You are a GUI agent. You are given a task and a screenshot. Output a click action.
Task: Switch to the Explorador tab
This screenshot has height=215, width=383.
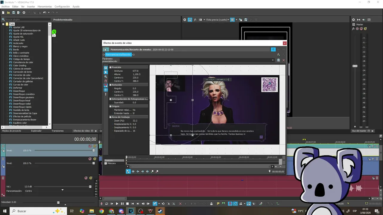point(36,131)
